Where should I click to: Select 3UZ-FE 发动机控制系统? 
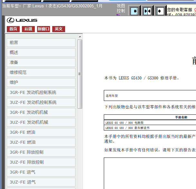pyautogui.click(x=41, y=103)
